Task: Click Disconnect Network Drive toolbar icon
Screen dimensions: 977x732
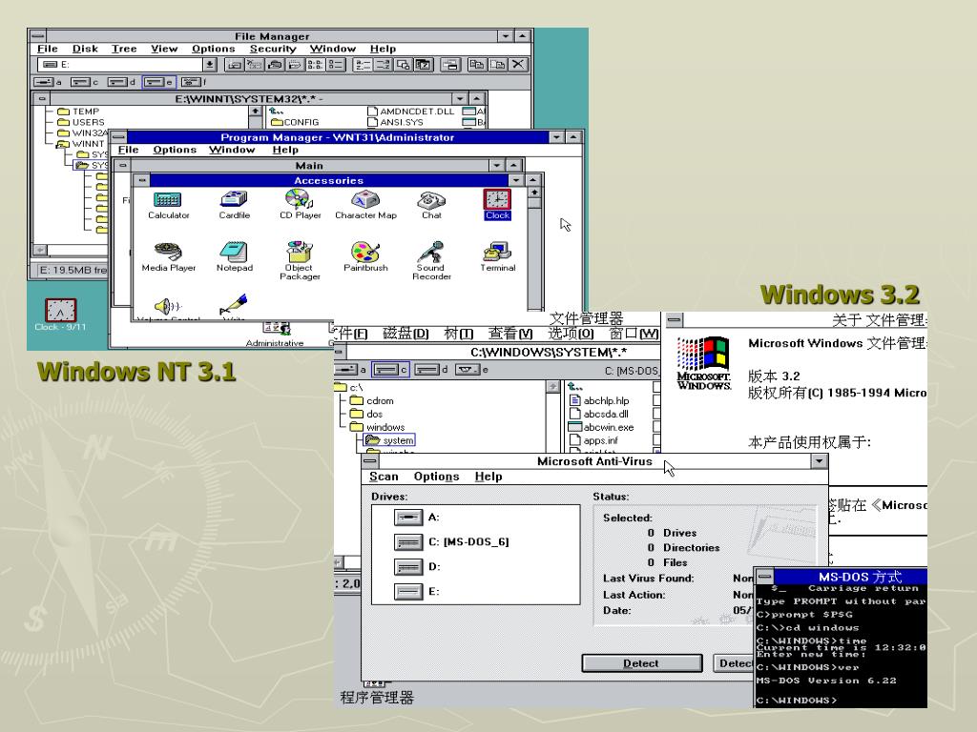Action: pos(254,64)
